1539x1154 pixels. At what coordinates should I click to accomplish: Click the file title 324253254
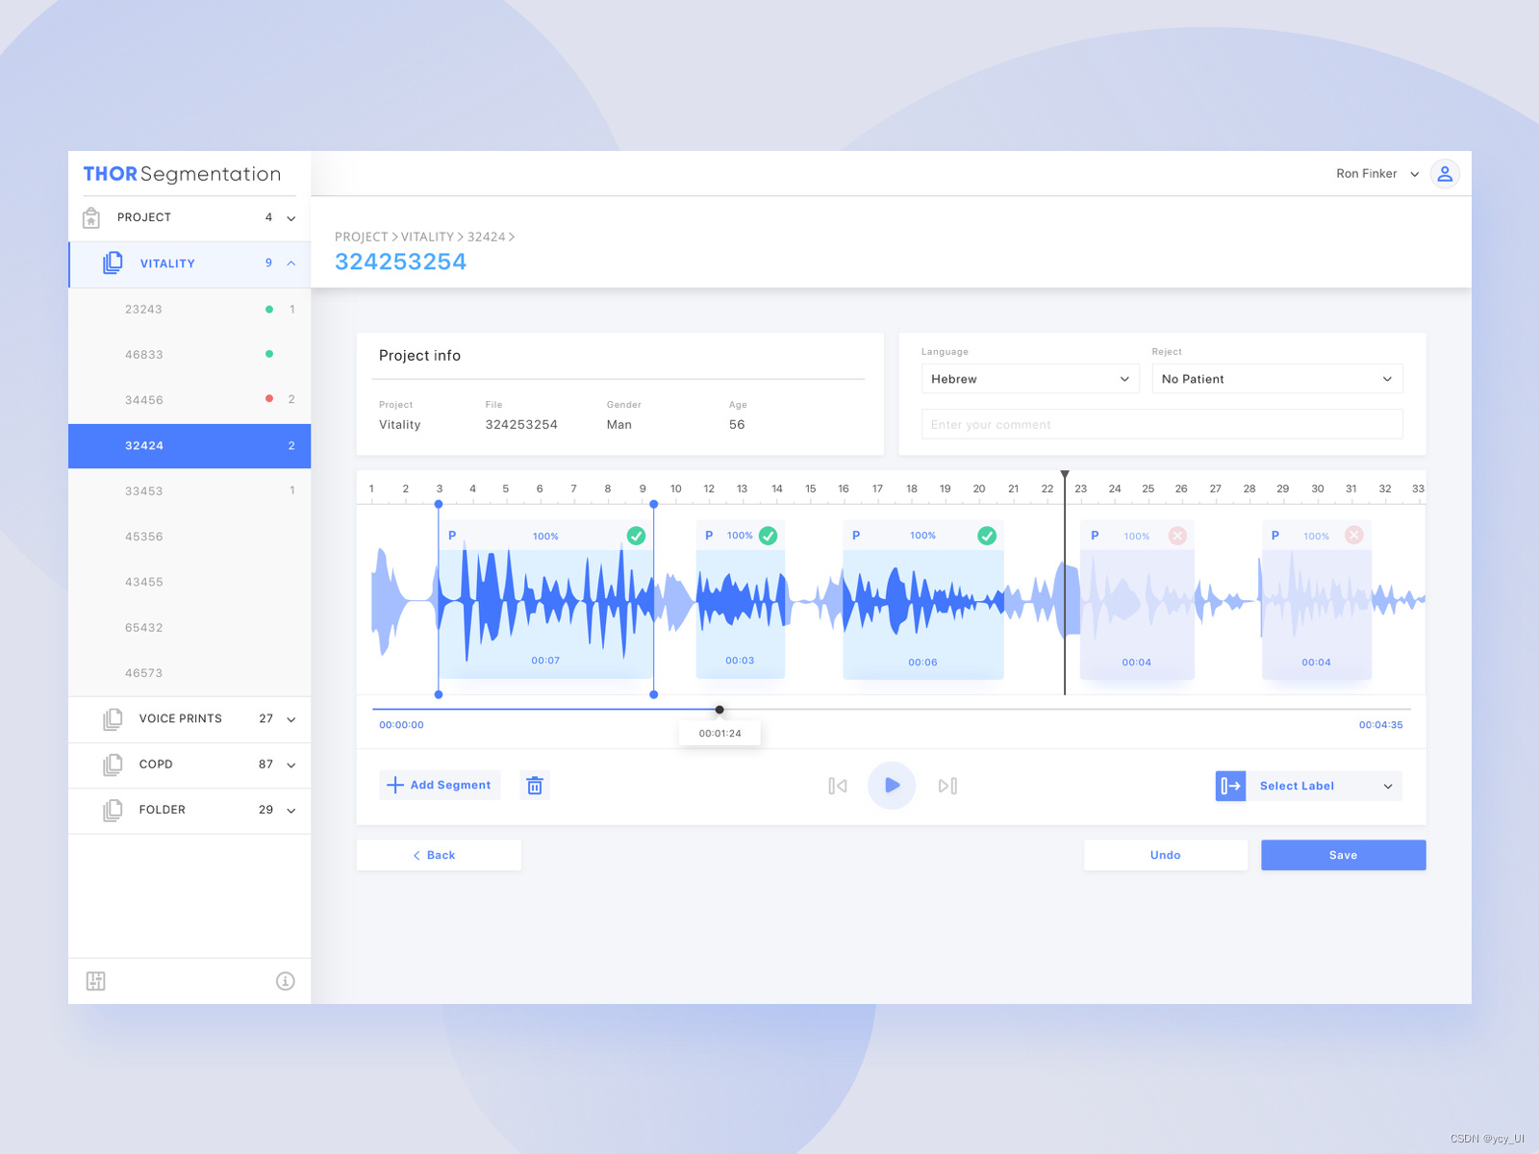(x=401, y=263)
